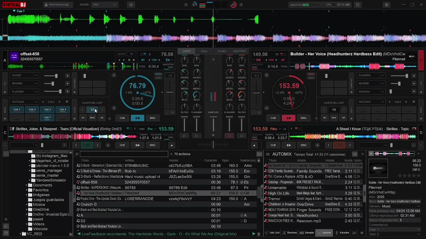The width and height of the screenshot is (426, 239).
Task: Trigger the Cue 7 hotcue pad
Action: click(47, 118)
